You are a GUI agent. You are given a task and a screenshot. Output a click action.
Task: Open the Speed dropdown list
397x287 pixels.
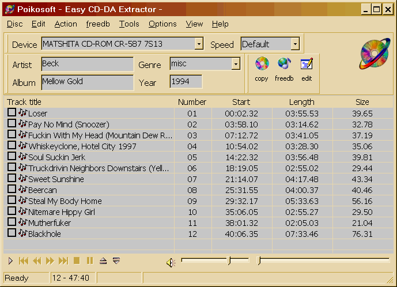click(x=295, y=44)
